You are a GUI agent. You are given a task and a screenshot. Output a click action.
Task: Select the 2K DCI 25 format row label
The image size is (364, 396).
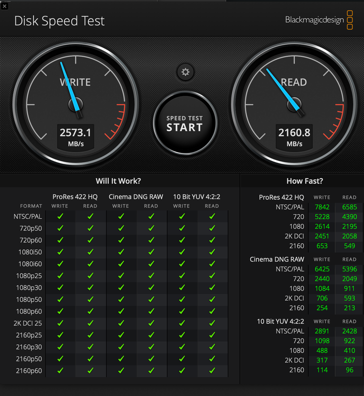(x=28, y=323)
